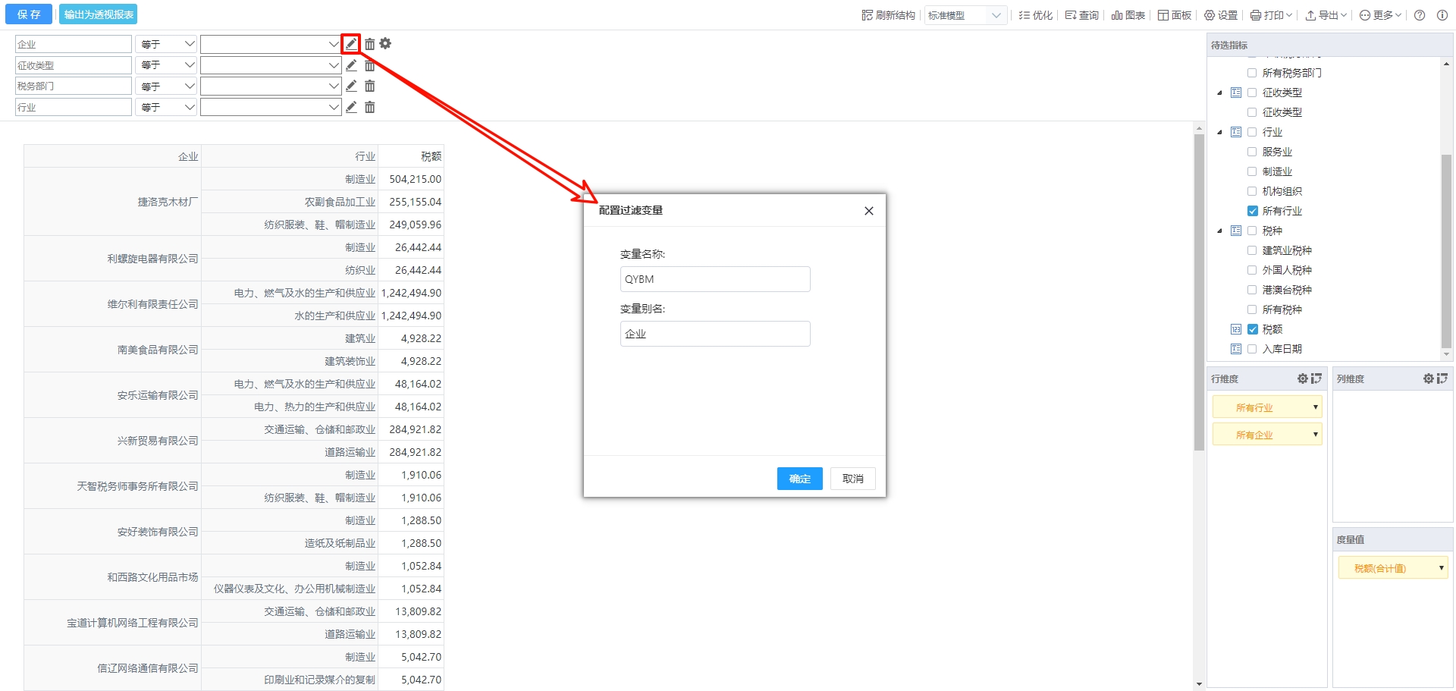Viewport: 1456px width, 691px height.
Task: Click the info icon in top toolbar
Action: click(1442, 15)
